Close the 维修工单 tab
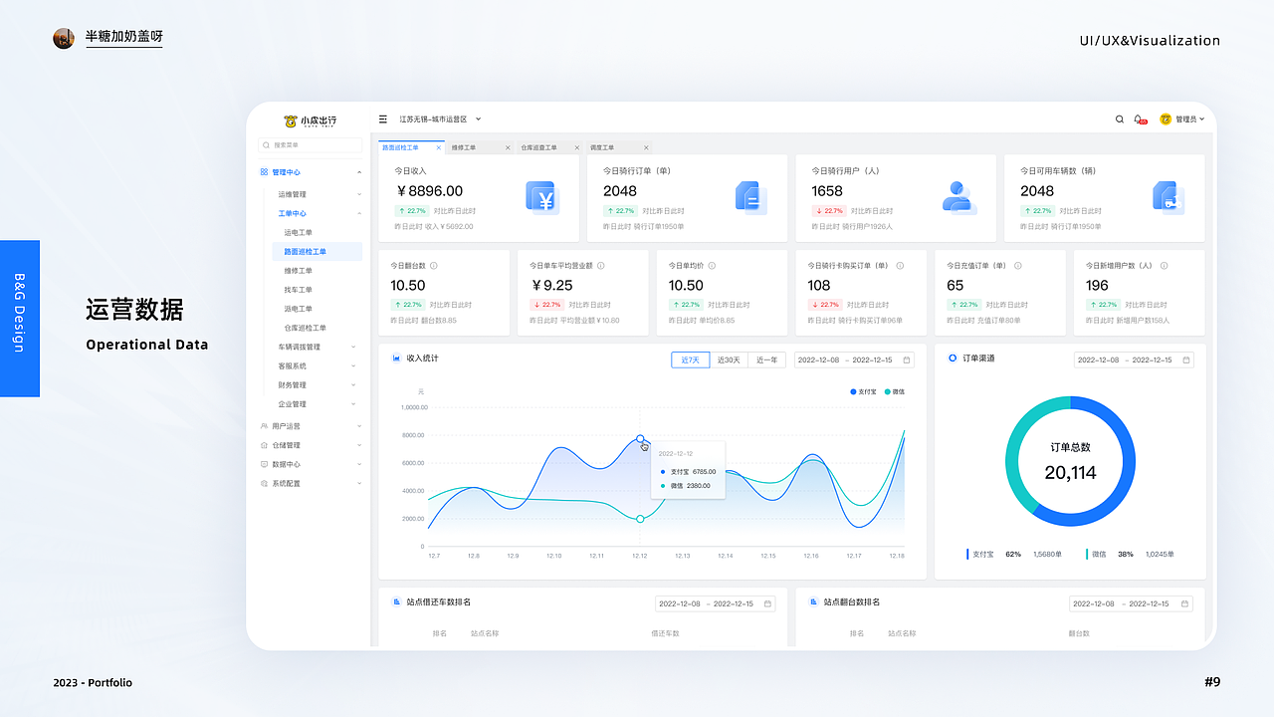The height and width of the screenshot is (717, 1274). [508, 147]
